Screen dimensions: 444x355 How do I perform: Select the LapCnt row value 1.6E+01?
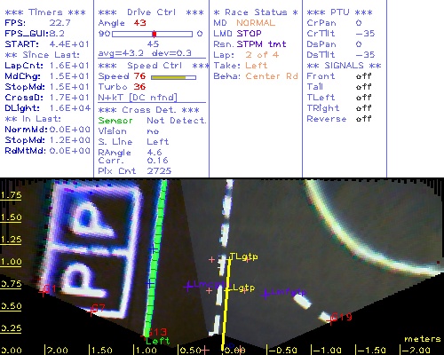click(x=69, y=66)
